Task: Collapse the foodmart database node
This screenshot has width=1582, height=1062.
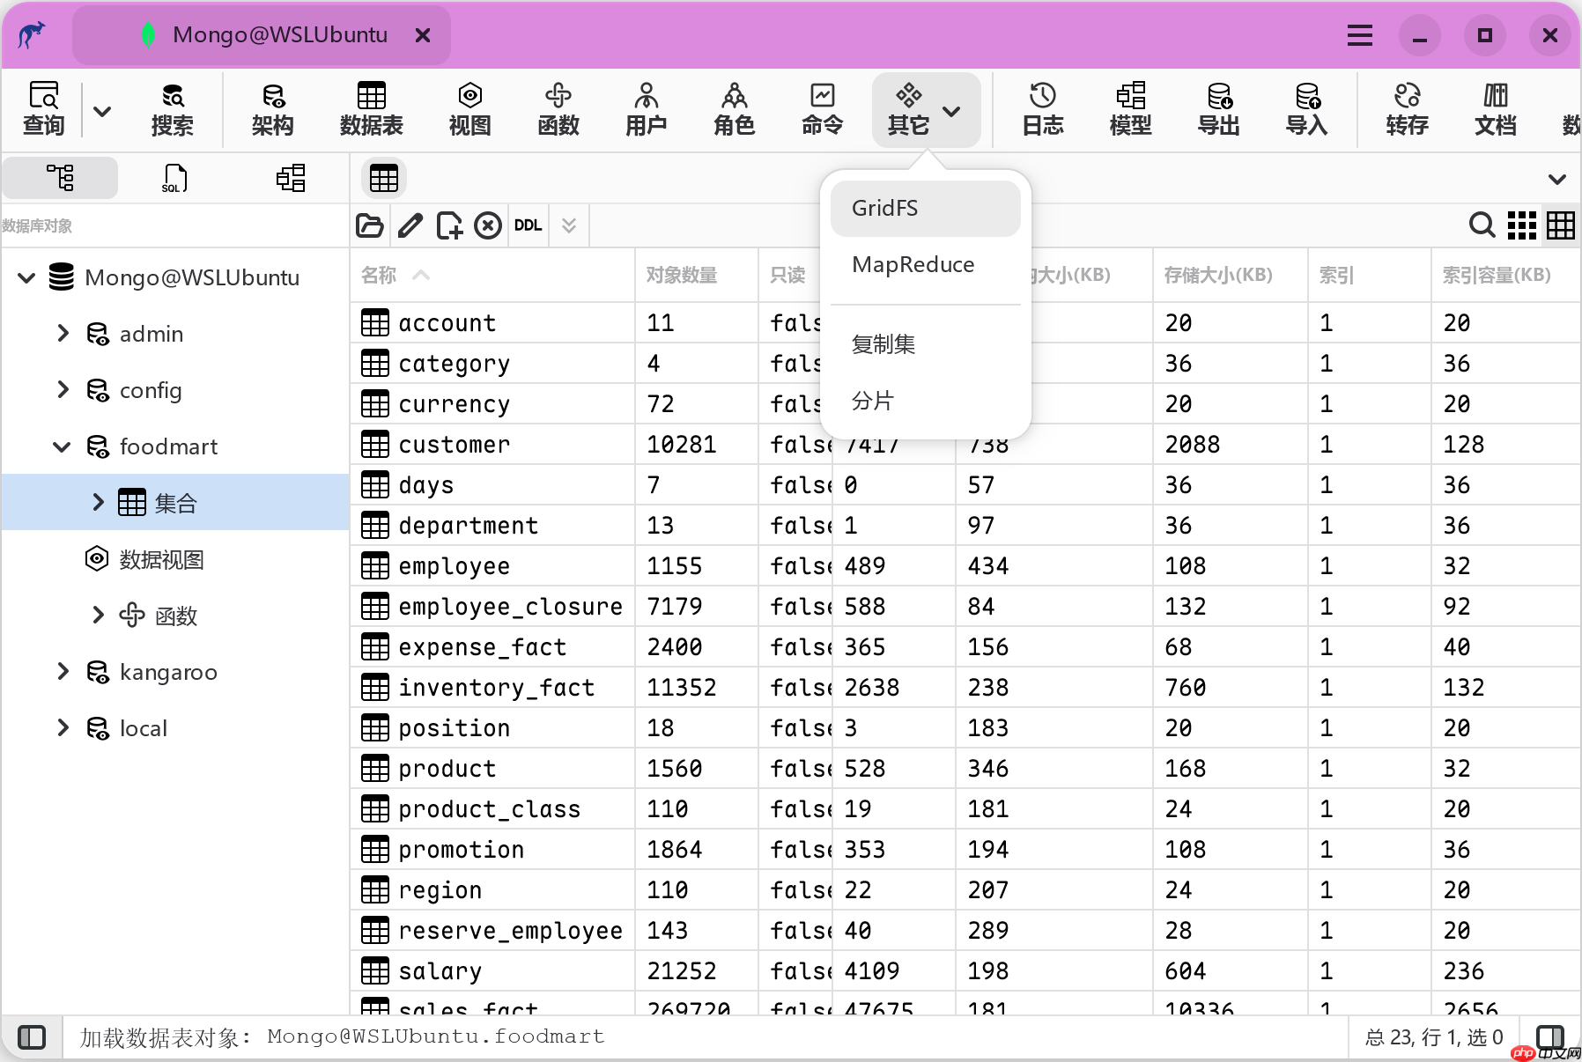Action: click(x=63, y=446)
